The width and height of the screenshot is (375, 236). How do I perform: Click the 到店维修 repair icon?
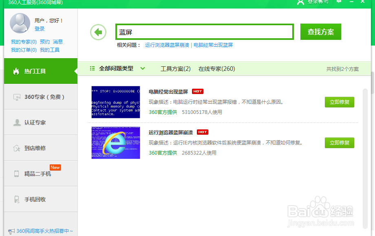[16, 148]
